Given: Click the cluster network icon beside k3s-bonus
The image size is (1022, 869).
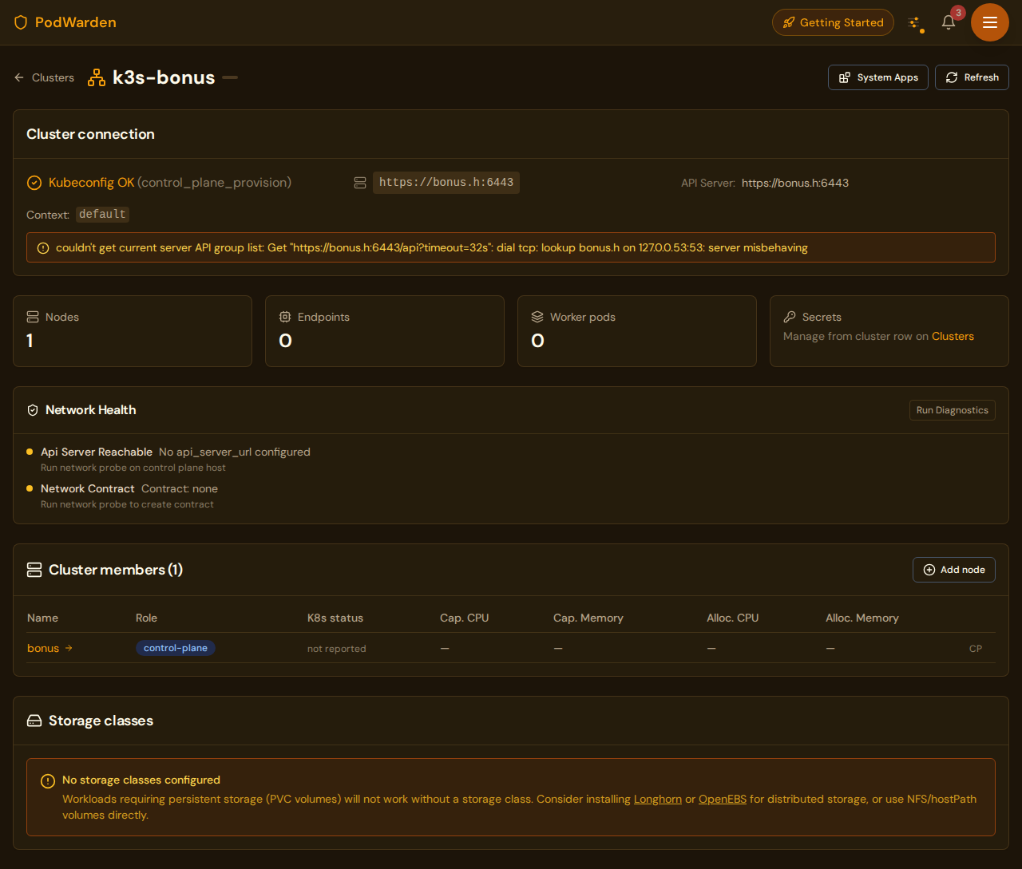Looking at the screenshot, I should (97, 77).
